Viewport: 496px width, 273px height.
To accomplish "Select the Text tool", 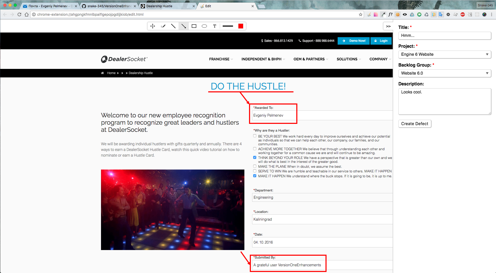I will point(215,26).
